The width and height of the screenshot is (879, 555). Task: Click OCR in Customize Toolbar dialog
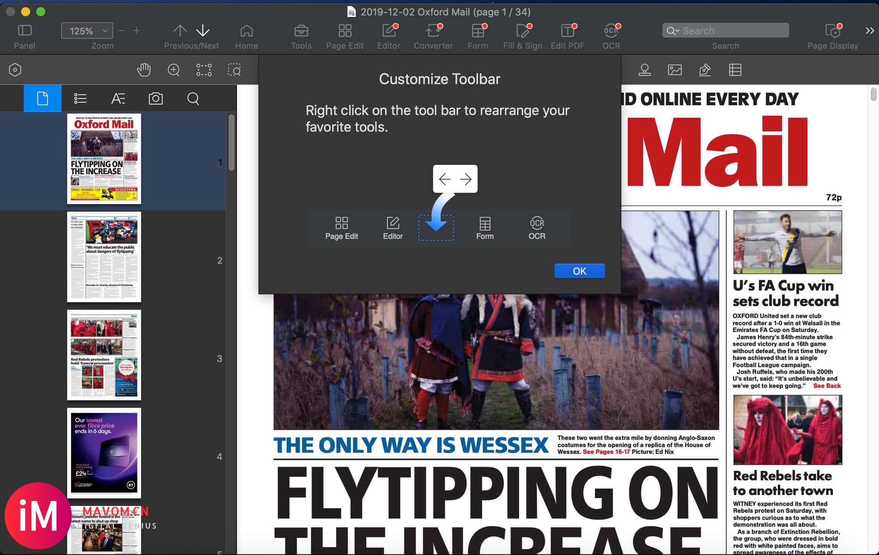[x=537, y=228]
